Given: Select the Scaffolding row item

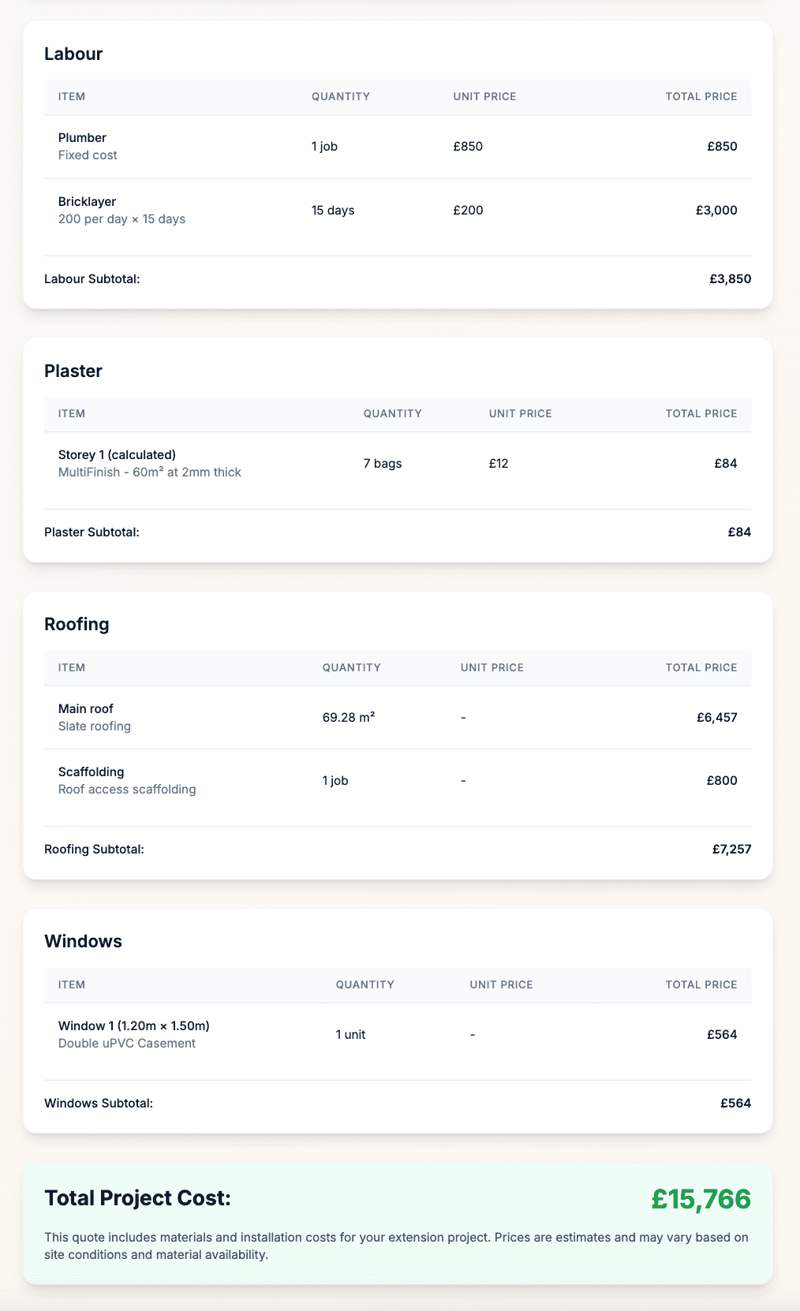Looking at the screenshot, I should pos(91,771).
